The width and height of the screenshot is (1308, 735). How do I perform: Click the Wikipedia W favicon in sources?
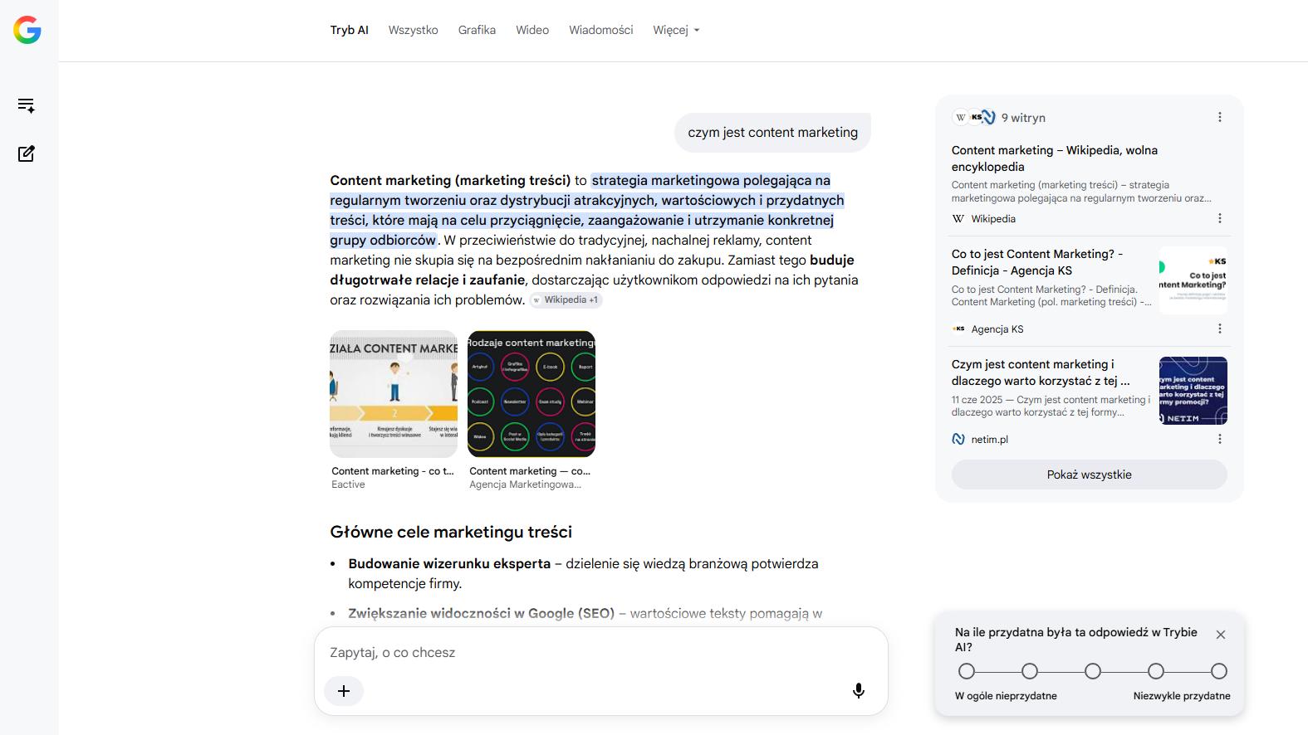pyautogui.click(x=958, y=219)
